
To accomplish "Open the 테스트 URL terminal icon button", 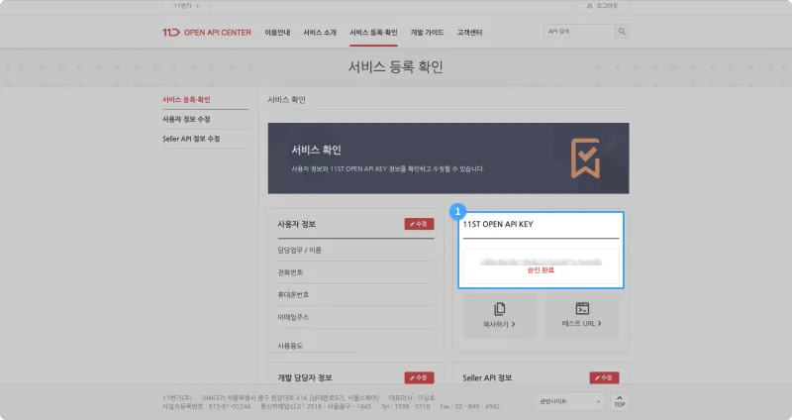I will [x=582, y=315].
